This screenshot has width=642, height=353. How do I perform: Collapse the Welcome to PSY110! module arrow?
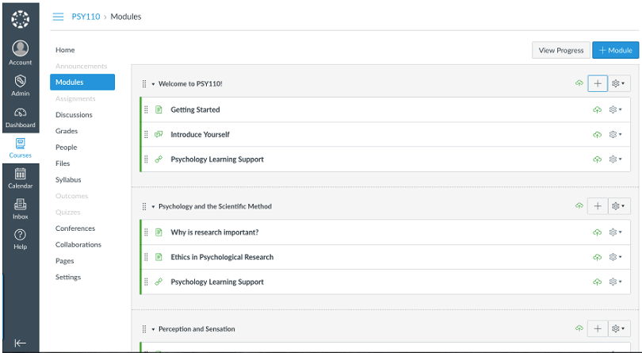pos(153,84)
